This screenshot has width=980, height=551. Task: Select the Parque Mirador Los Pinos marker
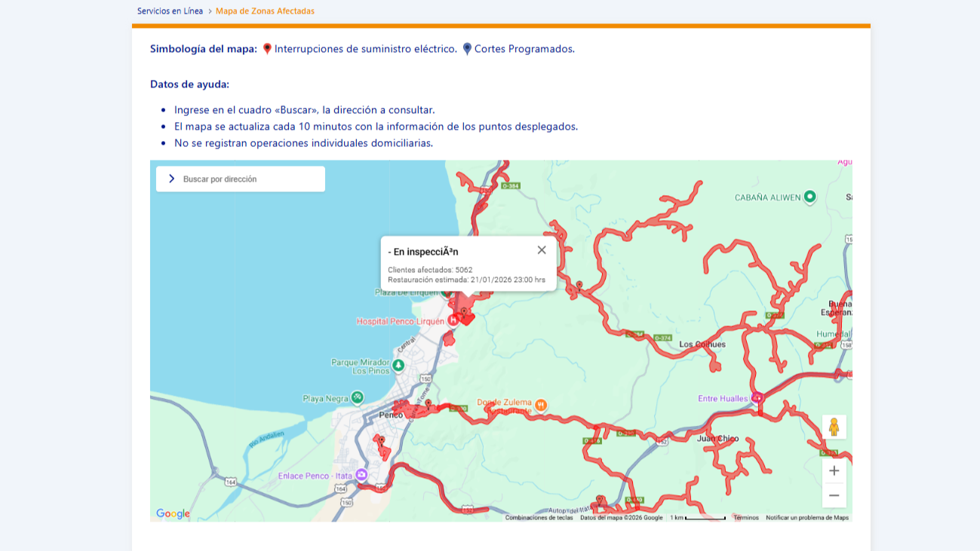tap(398, 366)
